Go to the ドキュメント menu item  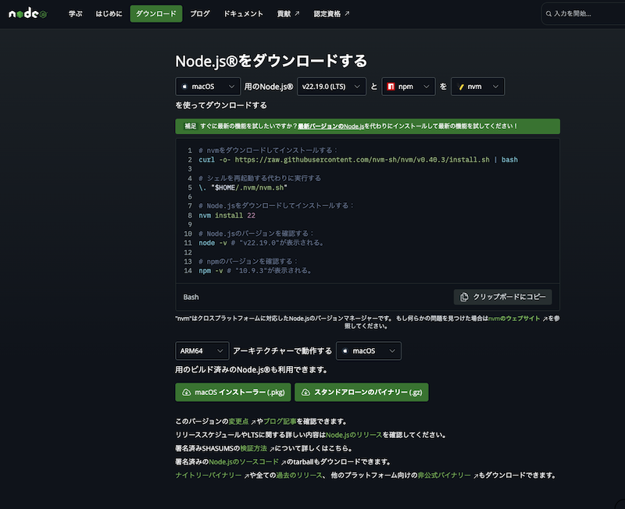tap(243, 14)
